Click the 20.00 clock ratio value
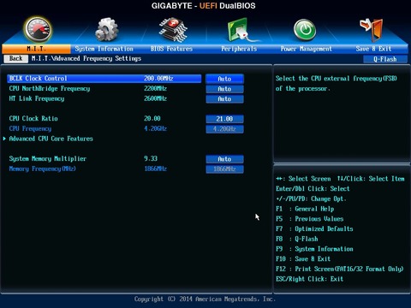This screenshot has width=411, height=308. point(152,118)
